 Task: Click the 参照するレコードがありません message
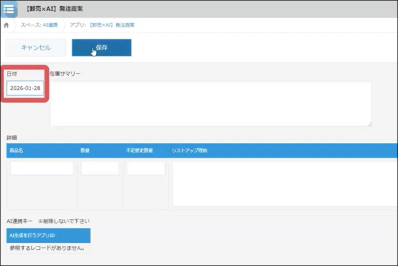point(47,247)
